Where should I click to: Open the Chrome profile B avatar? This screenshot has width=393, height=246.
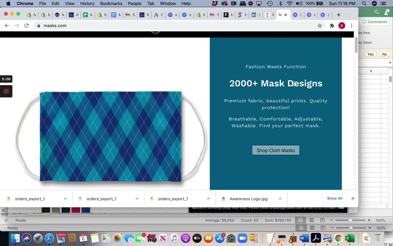tap(341, 26)
